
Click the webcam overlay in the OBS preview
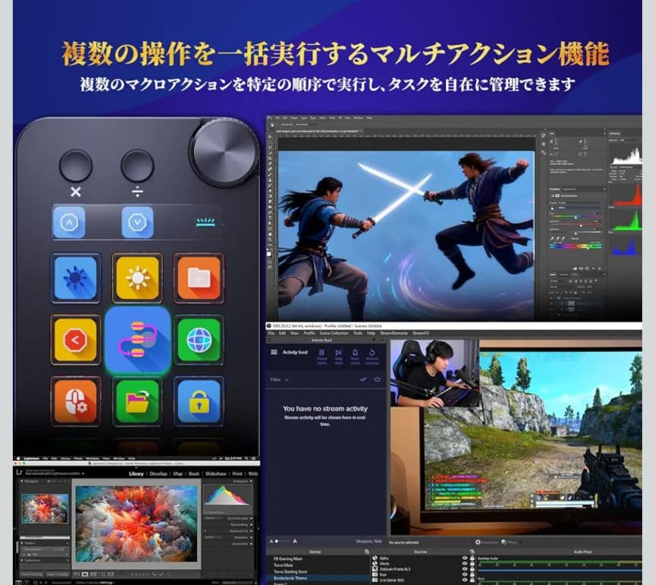434,373
